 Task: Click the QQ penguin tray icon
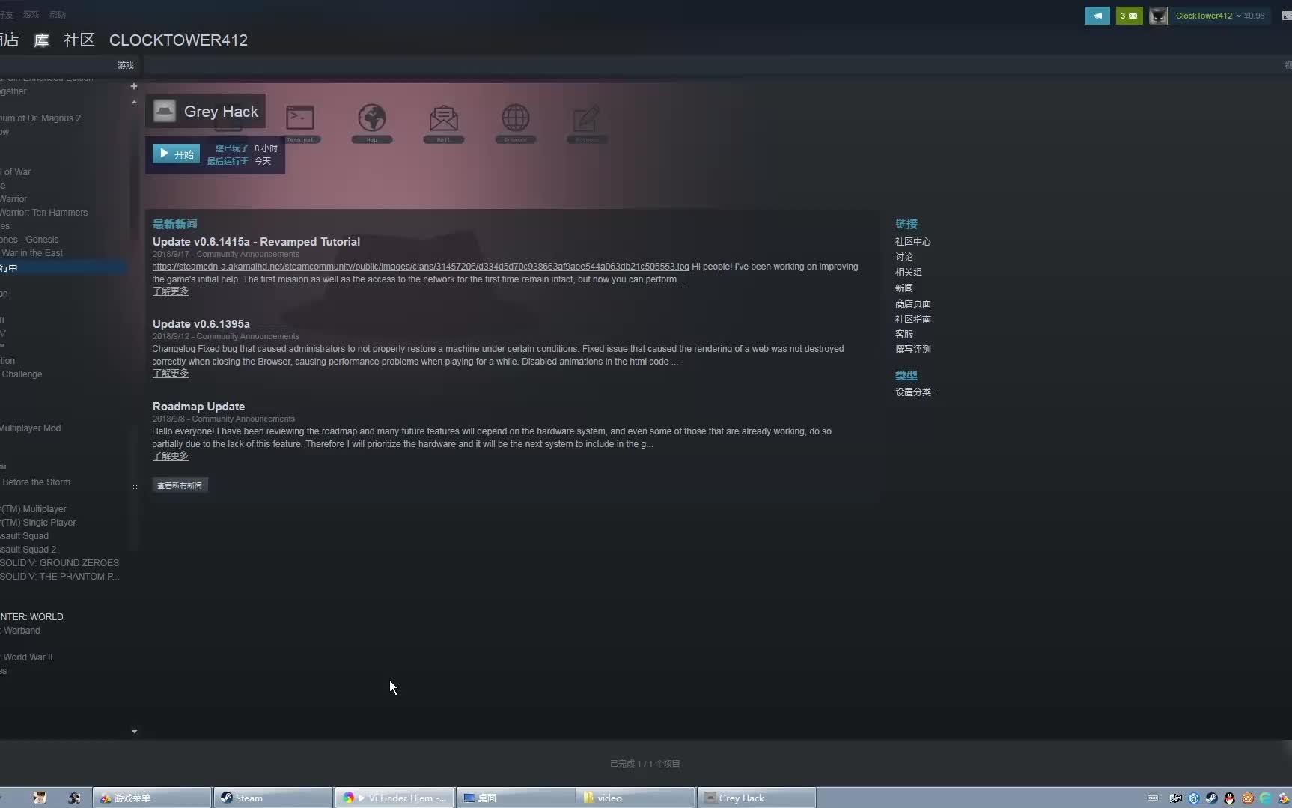pos(1229,798)
